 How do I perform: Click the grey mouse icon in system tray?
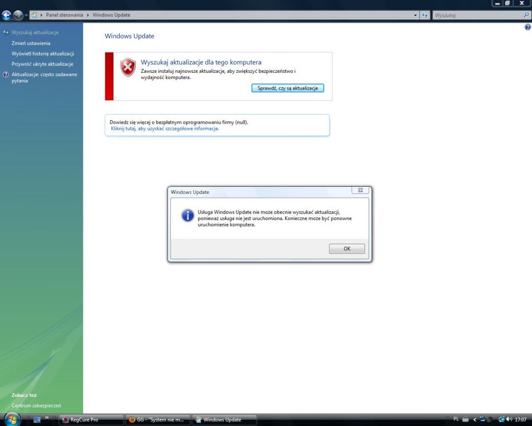coord(490,420)
